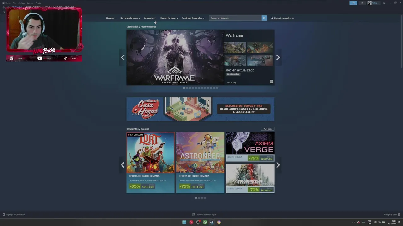This screenshot has height=226, width=403.
Task: Open the Windows Start button
Action: [x=184, y=222]
